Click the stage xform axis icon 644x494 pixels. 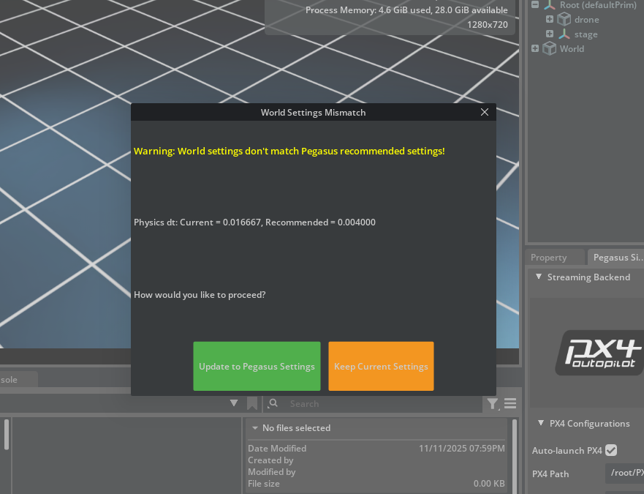tap(564, 34)
